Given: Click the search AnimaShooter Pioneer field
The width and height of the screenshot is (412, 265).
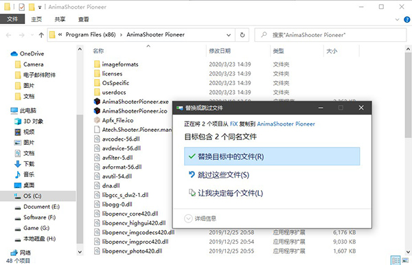Looking at the screenshot, I should point(330,35).
